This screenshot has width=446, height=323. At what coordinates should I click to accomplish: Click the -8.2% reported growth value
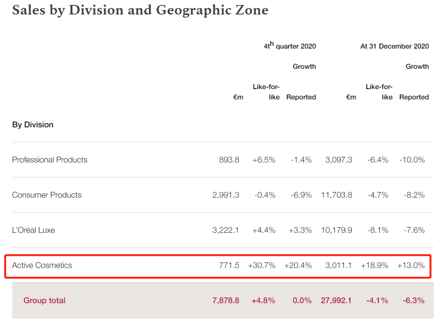pos(414,195)
